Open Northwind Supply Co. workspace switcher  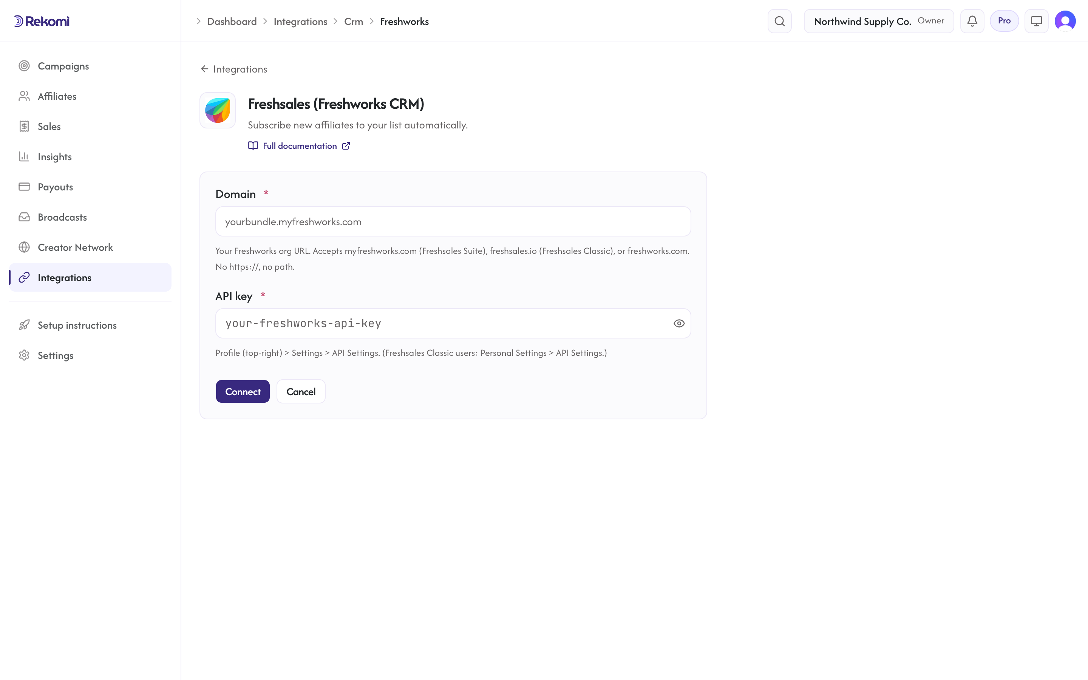coord(878,21)
